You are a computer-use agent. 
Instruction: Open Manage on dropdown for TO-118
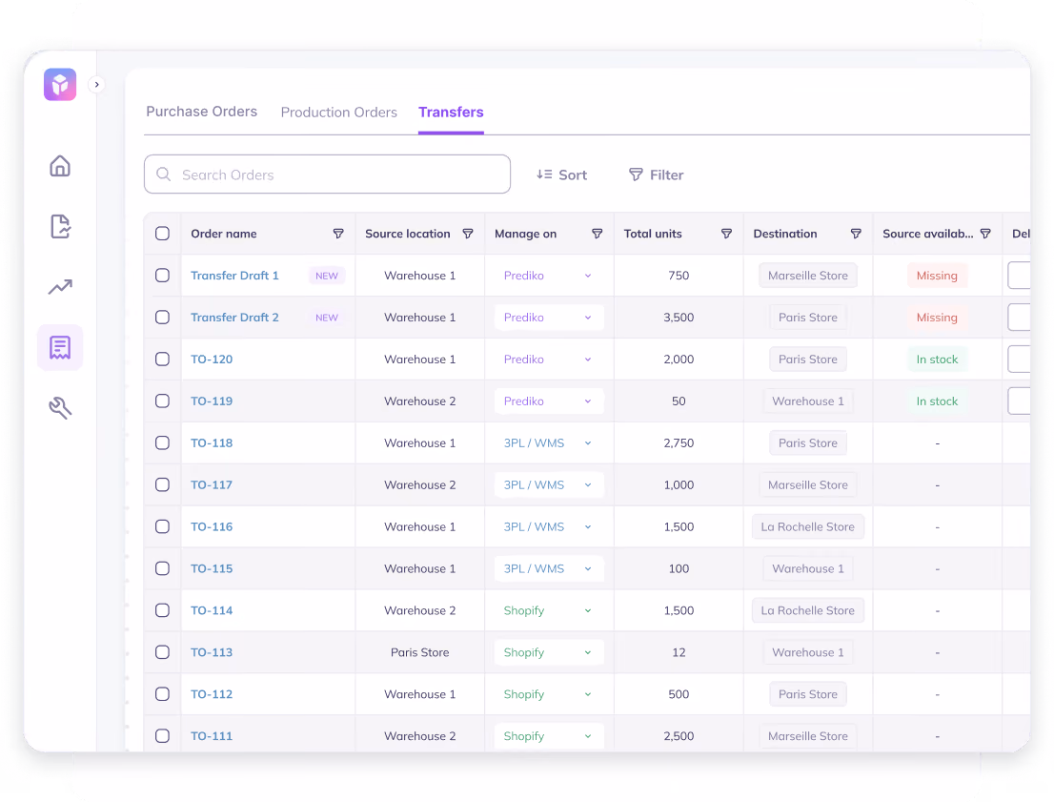549,442
